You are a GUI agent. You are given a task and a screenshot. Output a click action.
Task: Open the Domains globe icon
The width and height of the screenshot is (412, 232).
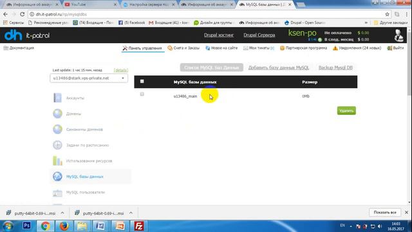point(57,113)
